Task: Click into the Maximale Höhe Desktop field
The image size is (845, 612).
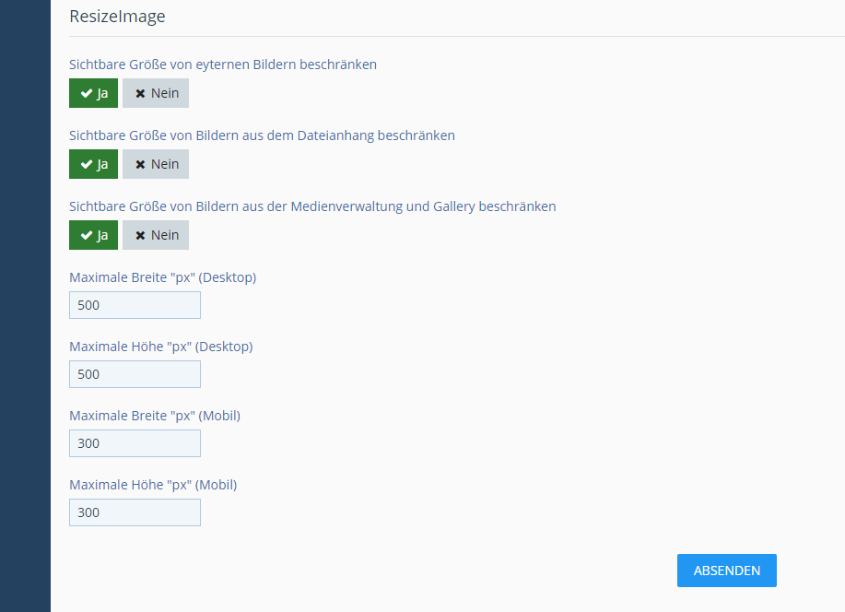Action: (135, 374)
